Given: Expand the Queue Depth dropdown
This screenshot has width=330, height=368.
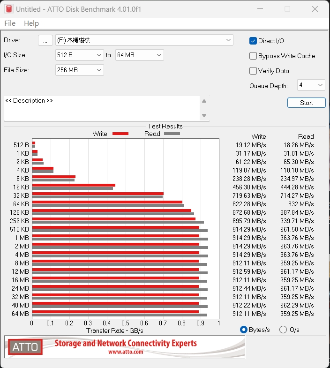Looking at the screenshot, I should [311, 85].
